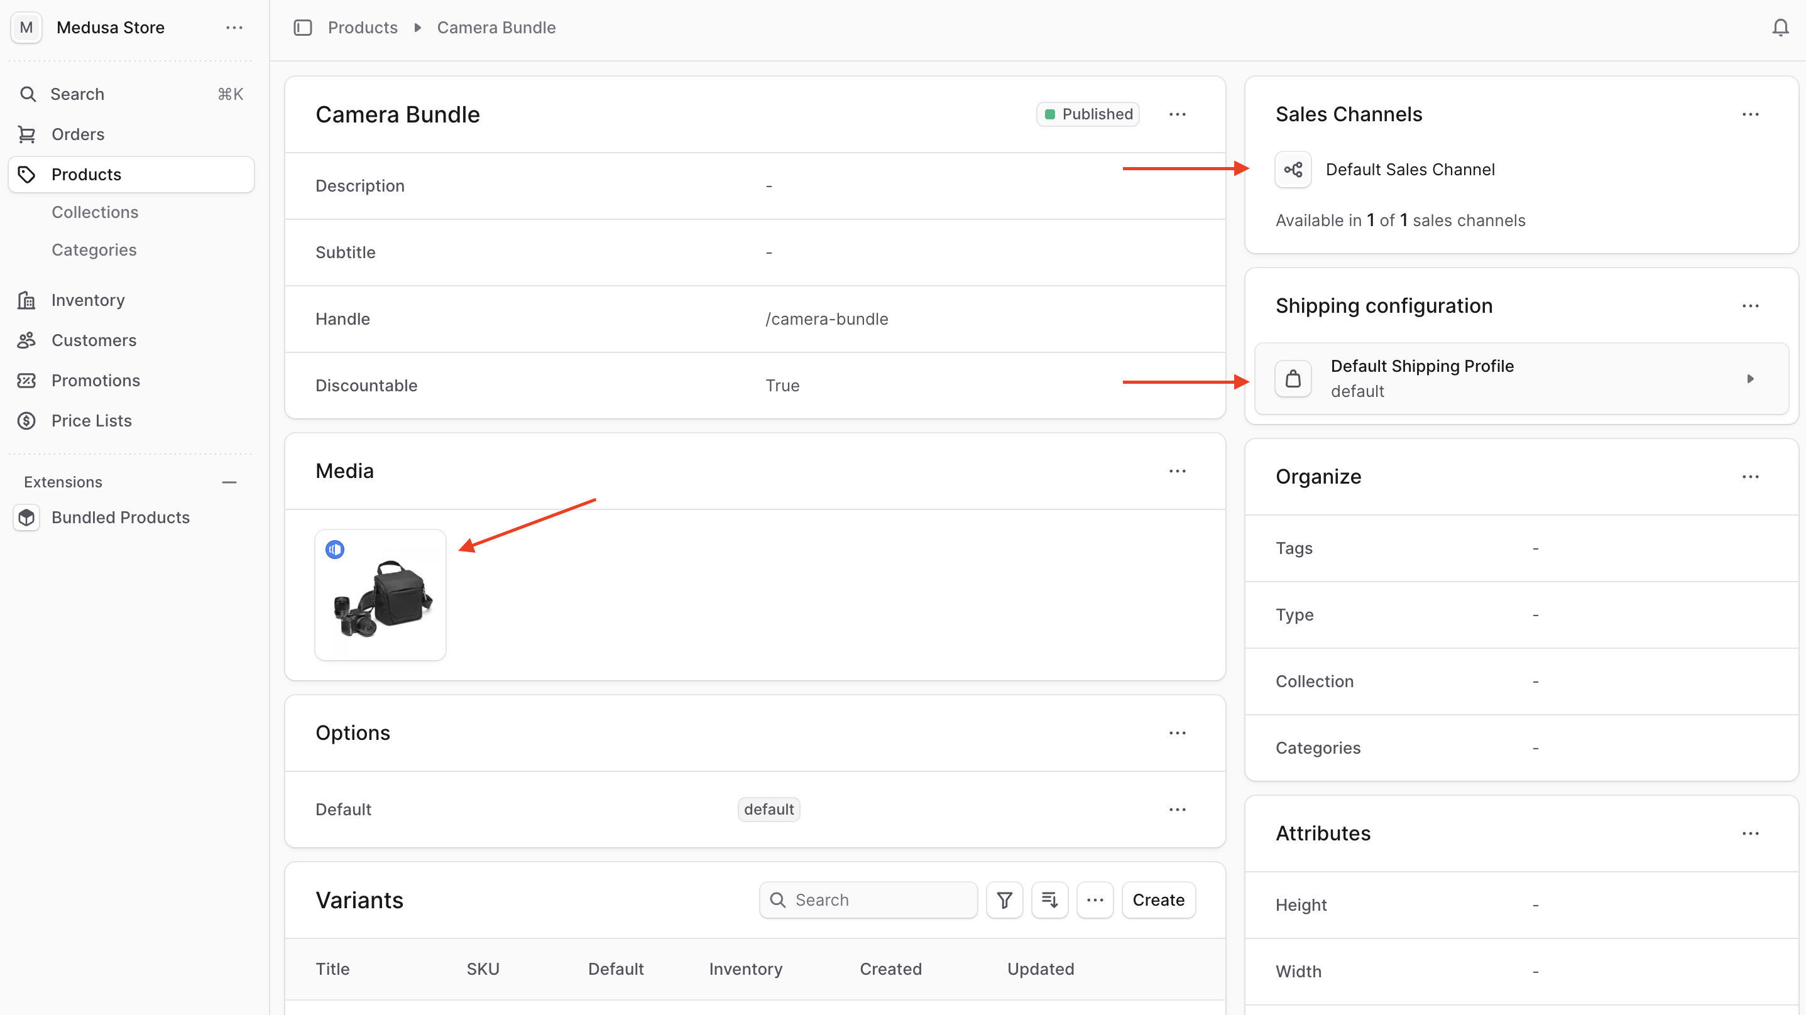Click the Published status badge

click(x=1087, y=114)
